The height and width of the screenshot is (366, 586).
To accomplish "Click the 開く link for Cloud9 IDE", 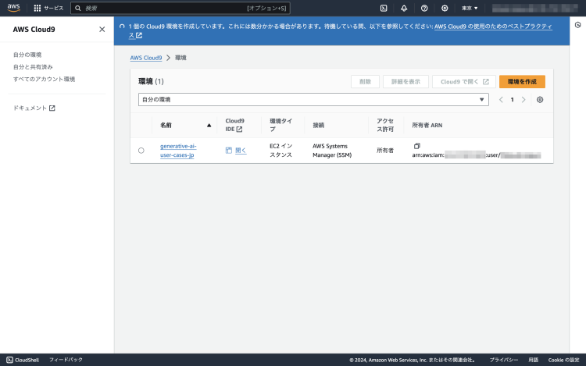I will click(x=240, y=150).
